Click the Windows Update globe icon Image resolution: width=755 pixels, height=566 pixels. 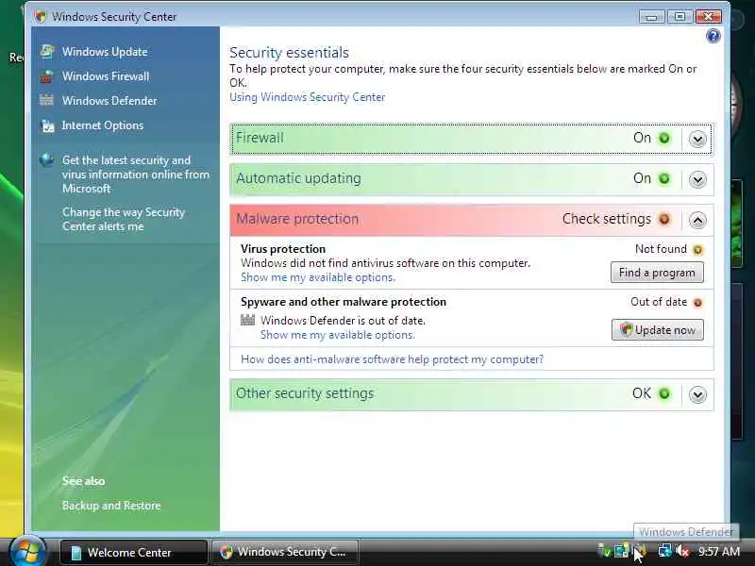pos(47,52)
